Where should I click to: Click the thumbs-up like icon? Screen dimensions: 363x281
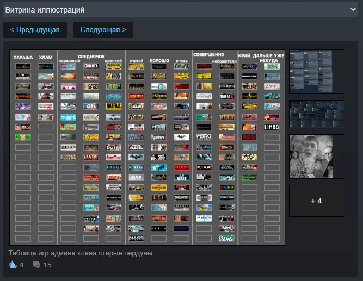point(13,265)
